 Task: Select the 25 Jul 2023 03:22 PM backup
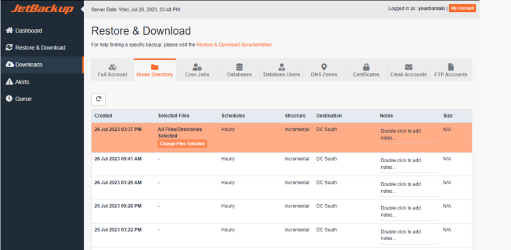pyautogui.click(x=281, y=235)
